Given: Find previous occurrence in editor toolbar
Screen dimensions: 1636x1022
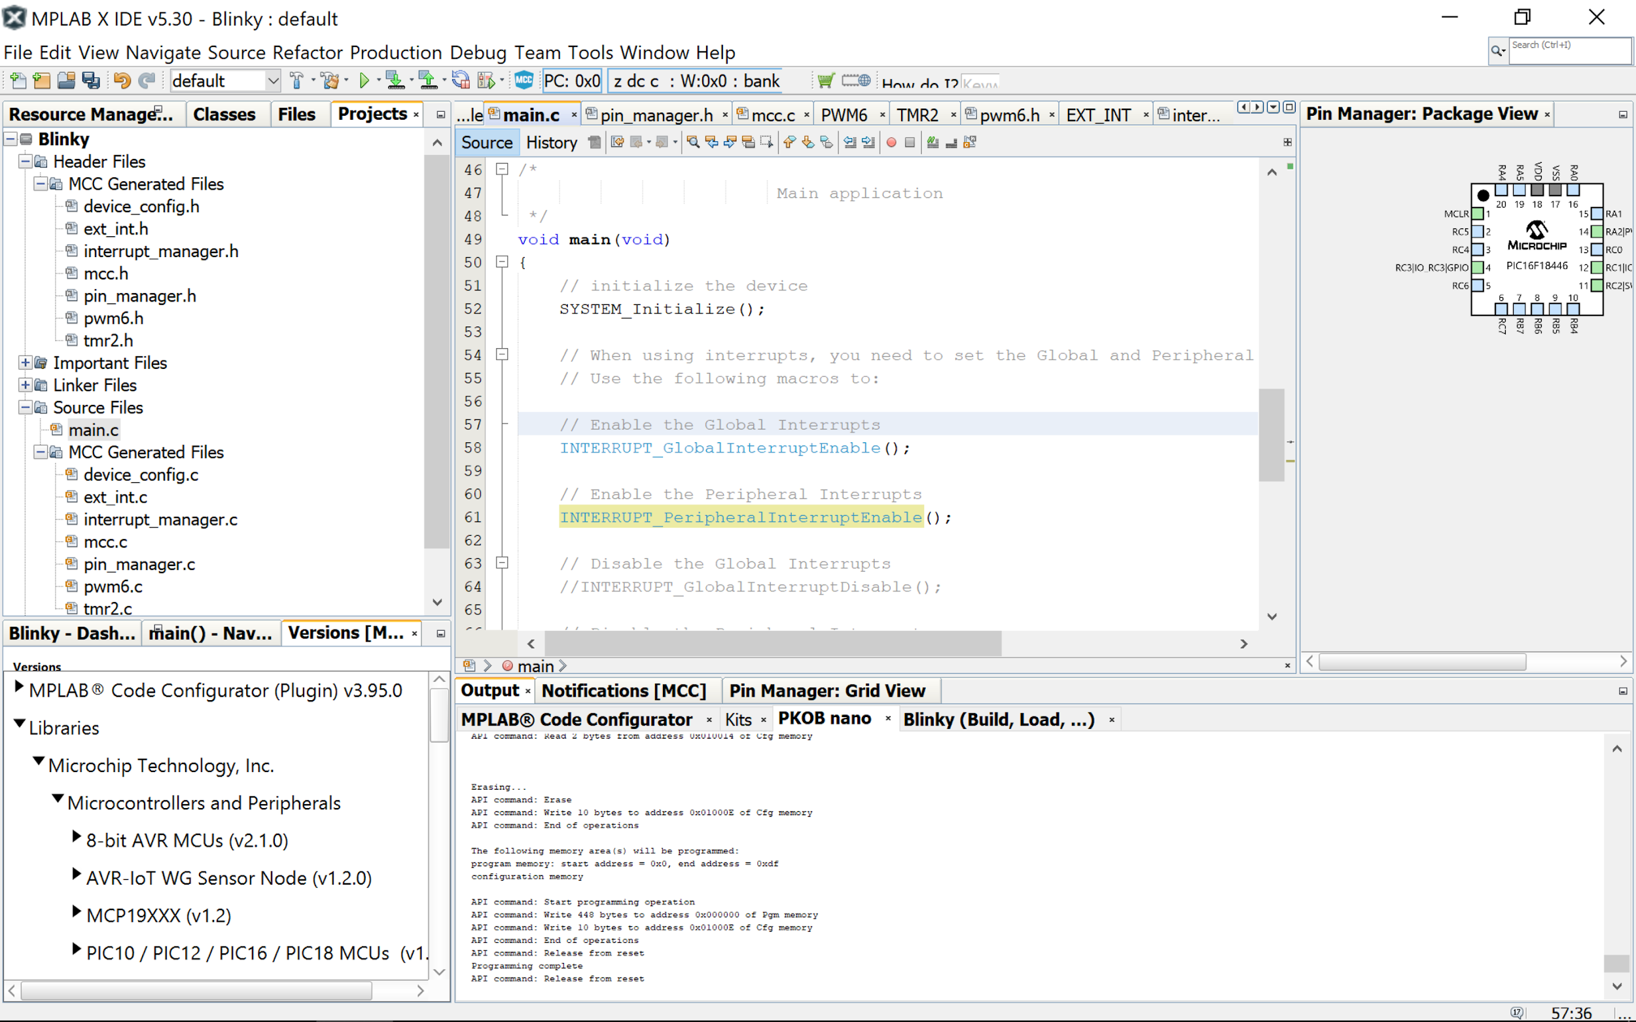Looking at the screenshot, I should point(711,143).
